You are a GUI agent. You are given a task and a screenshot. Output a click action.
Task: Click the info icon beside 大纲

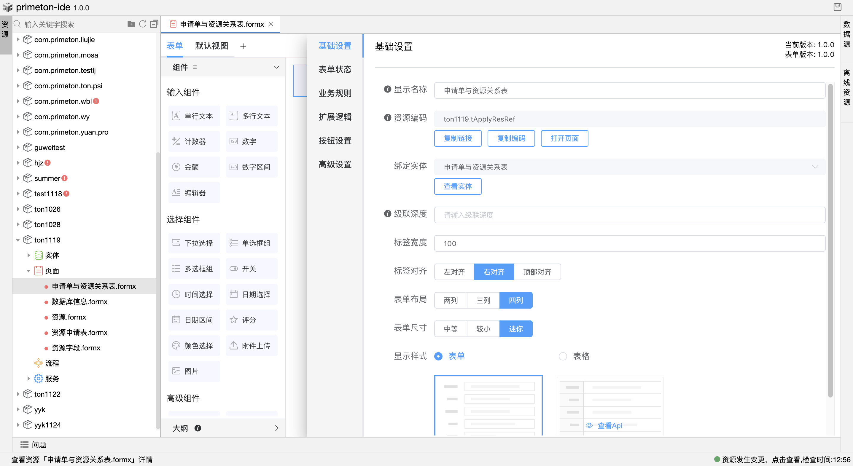198,428
